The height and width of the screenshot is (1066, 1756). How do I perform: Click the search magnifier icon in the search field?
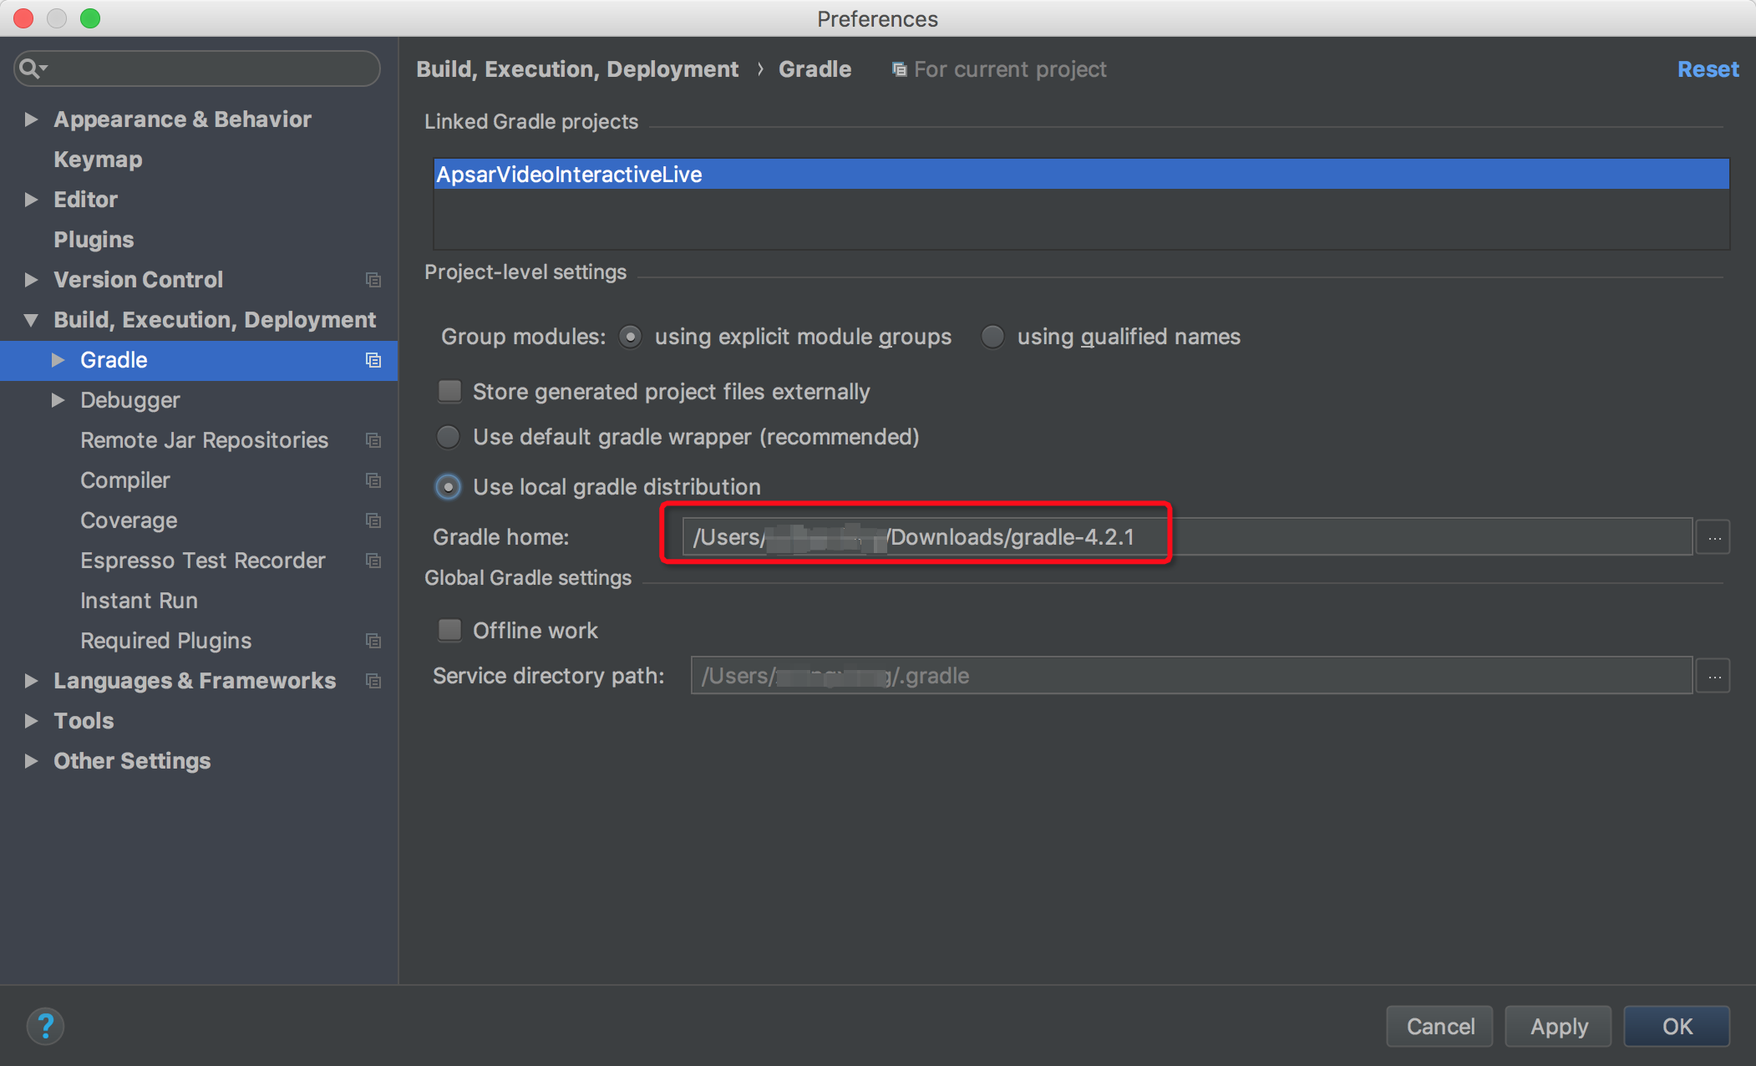[x=33, y=69]
